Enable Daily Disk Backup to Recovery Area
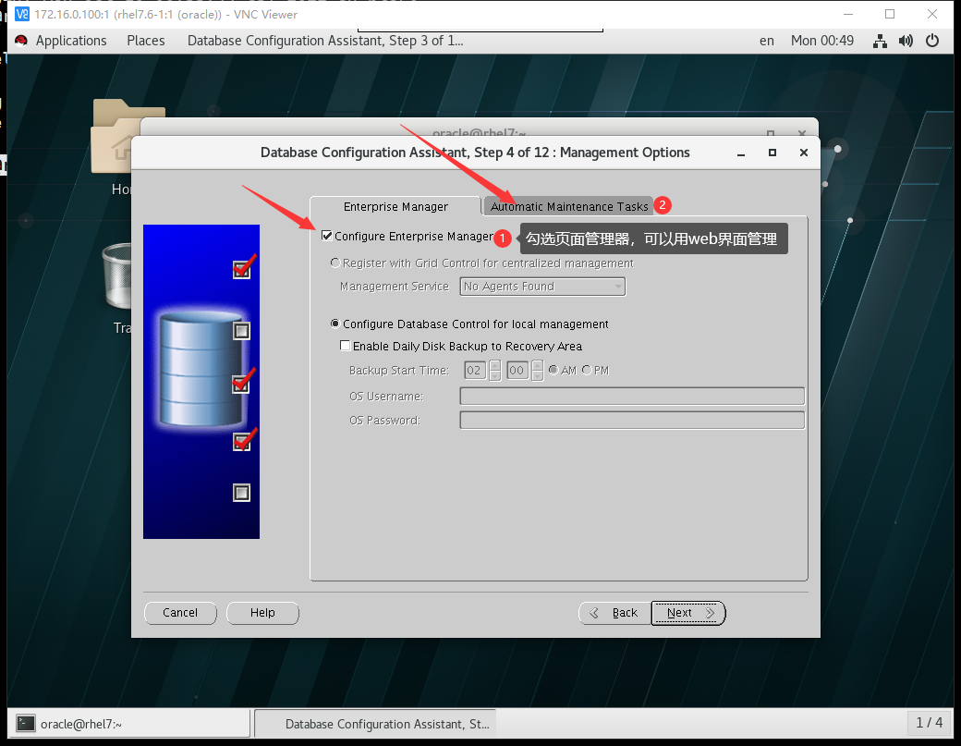The image size is (961, 746). 345,346
